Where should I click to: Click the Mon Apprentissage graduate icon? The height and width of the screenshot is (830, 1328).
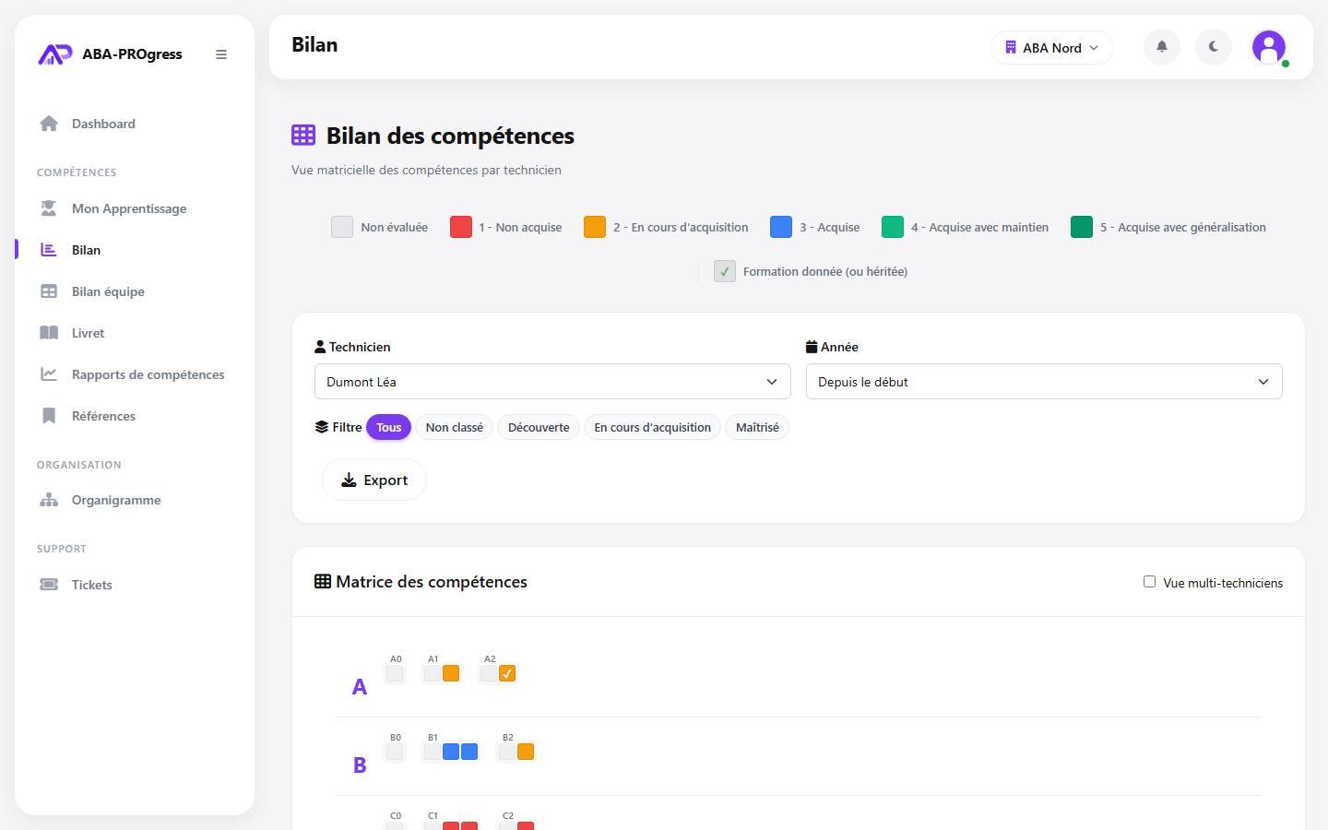click(x=49, y=208)
